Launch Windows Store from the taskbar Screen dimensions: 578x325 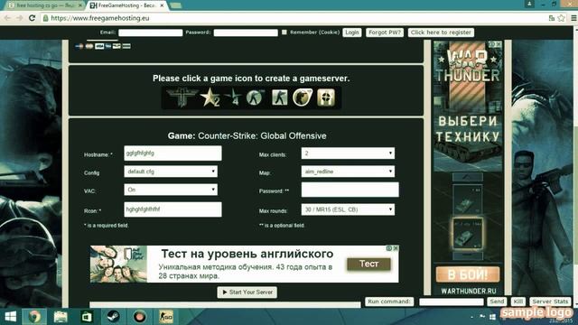87,317
